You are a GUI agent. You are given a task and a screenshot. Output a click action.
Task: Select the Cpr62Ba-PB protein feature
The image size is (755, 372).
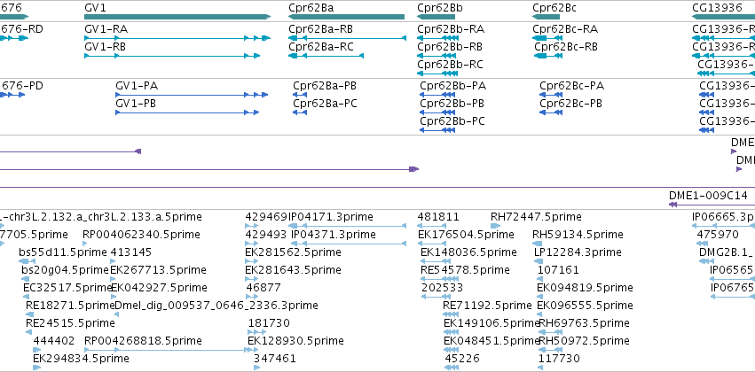(x=300, y=95)
